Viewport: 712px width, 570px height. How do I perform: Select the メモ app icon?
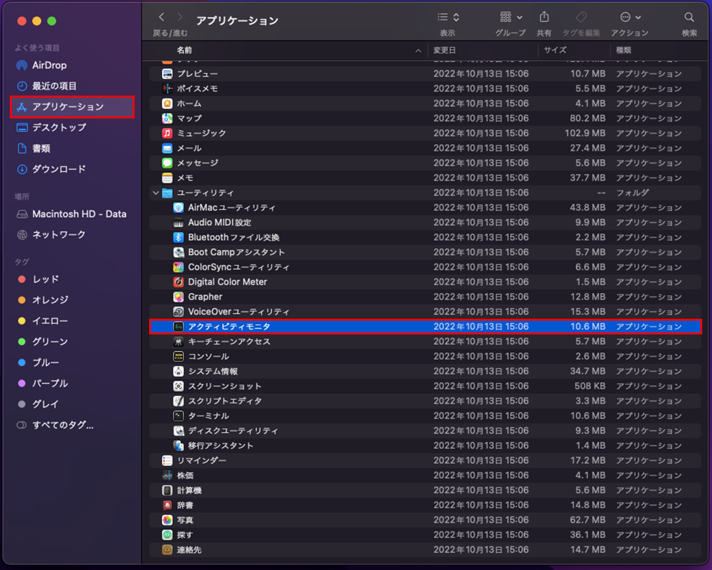point(167,178)
